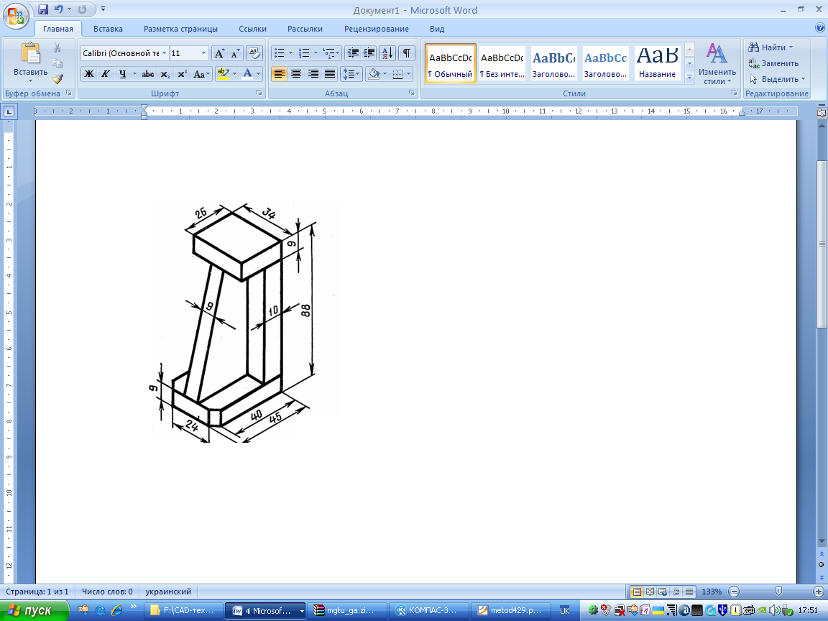Center-align the paragraph text

296,73
